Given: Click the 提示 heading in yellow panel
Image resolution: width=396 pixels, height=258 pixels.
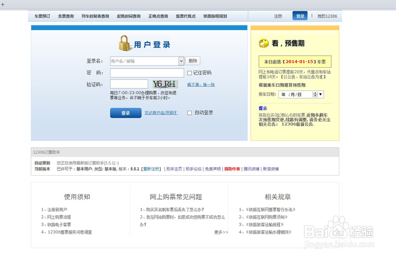Looking at the screenshot, I should 263,108.
